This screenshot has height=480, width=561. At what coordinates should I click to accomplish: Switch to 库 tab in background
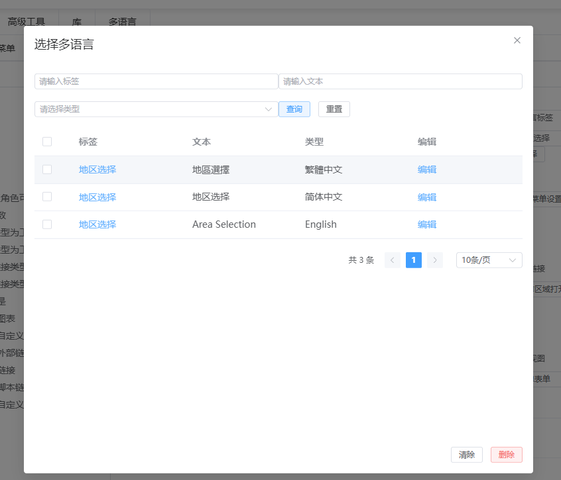[x=76, y=21]
